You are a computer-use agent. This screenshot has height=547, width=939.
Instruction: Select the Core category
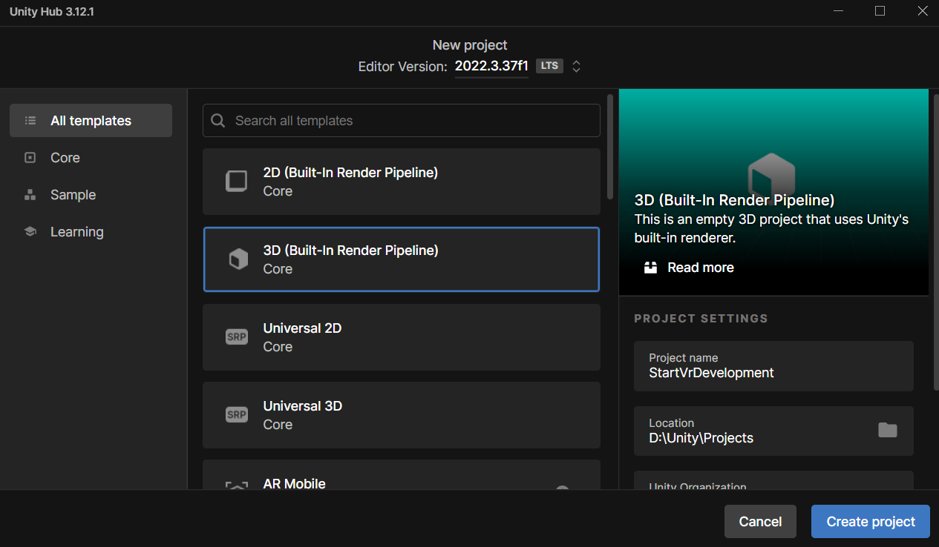coord(91,158)
